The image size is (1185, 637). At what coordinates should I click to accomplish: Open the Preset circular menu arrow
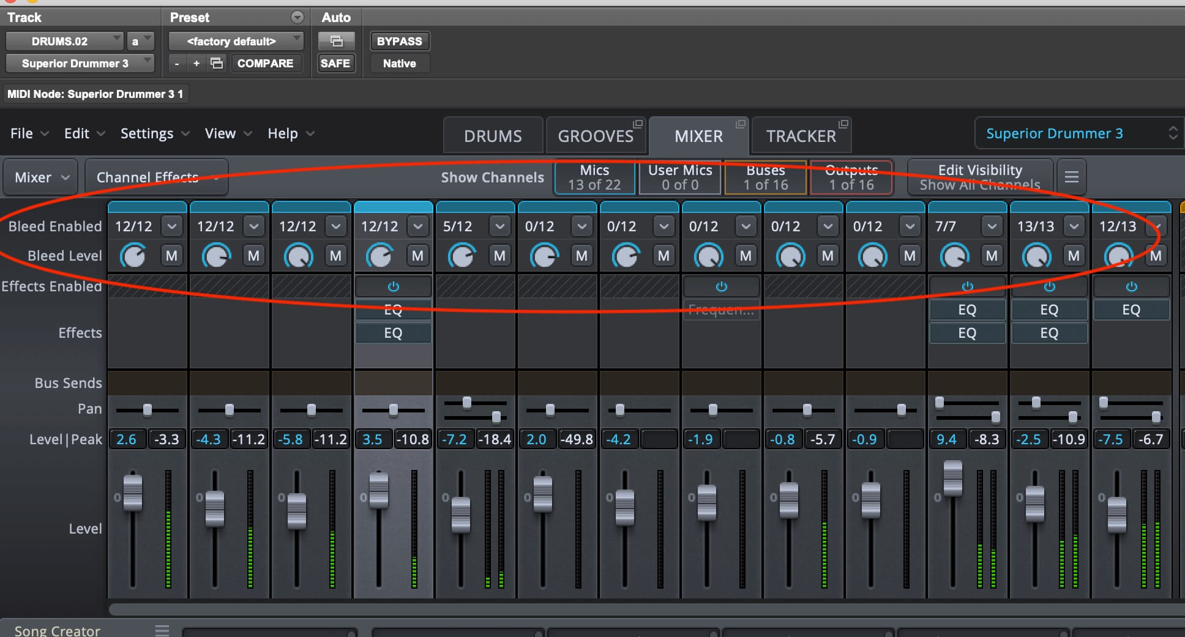[297, 17]
